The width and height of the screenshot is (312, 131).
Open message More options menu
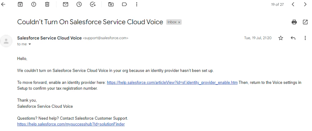click(305, 38)
